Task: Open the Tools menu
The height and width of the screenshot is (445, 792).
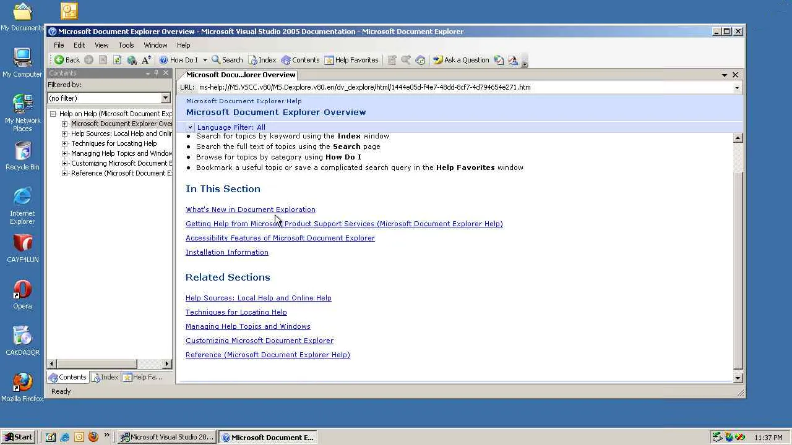Action: click(x=126, y=45)
